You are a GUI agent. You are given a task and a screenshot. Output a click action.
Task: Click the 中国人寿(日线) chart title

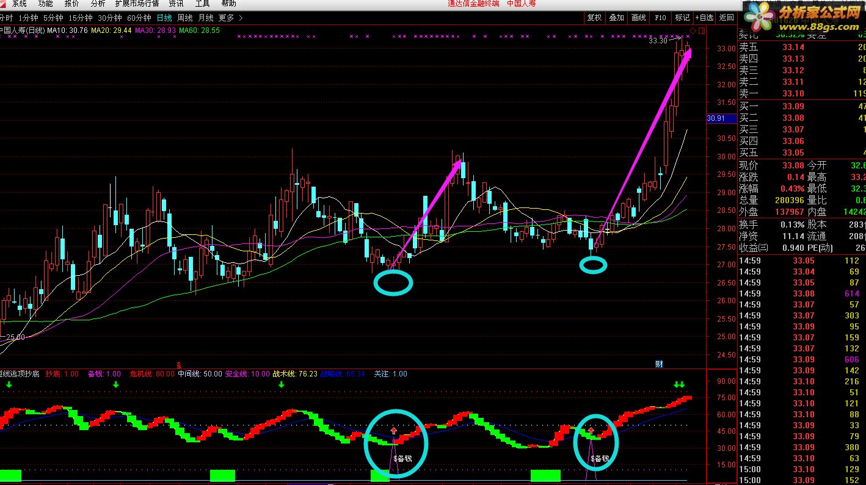(x=23, y=30)
